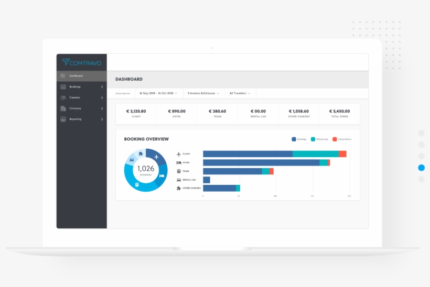Click the Company building icon
The image size is (430, 287).
pyautogui.click(x=63, y=108)
